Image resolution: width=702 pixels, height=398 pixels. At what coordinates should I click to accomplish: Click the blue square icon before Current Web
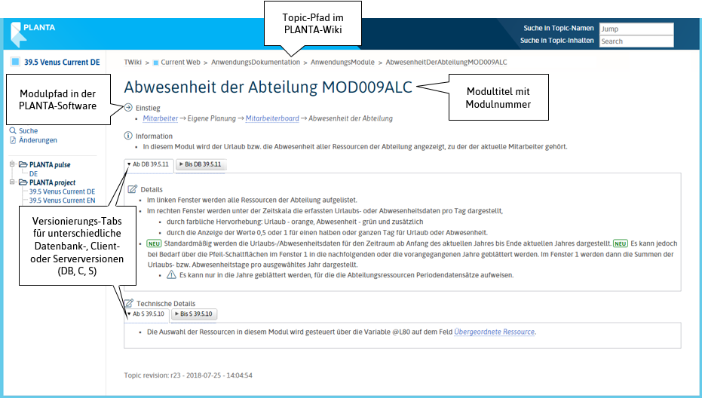click(x=155, y=62)
